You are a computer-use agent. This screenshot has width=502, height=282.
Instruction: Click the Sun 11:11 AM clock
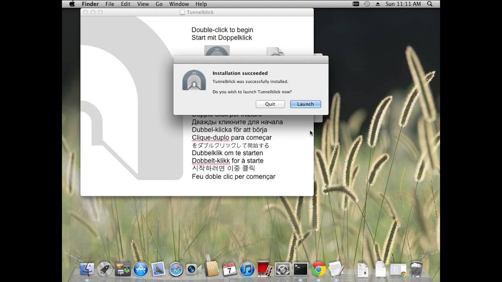point(403,4)
